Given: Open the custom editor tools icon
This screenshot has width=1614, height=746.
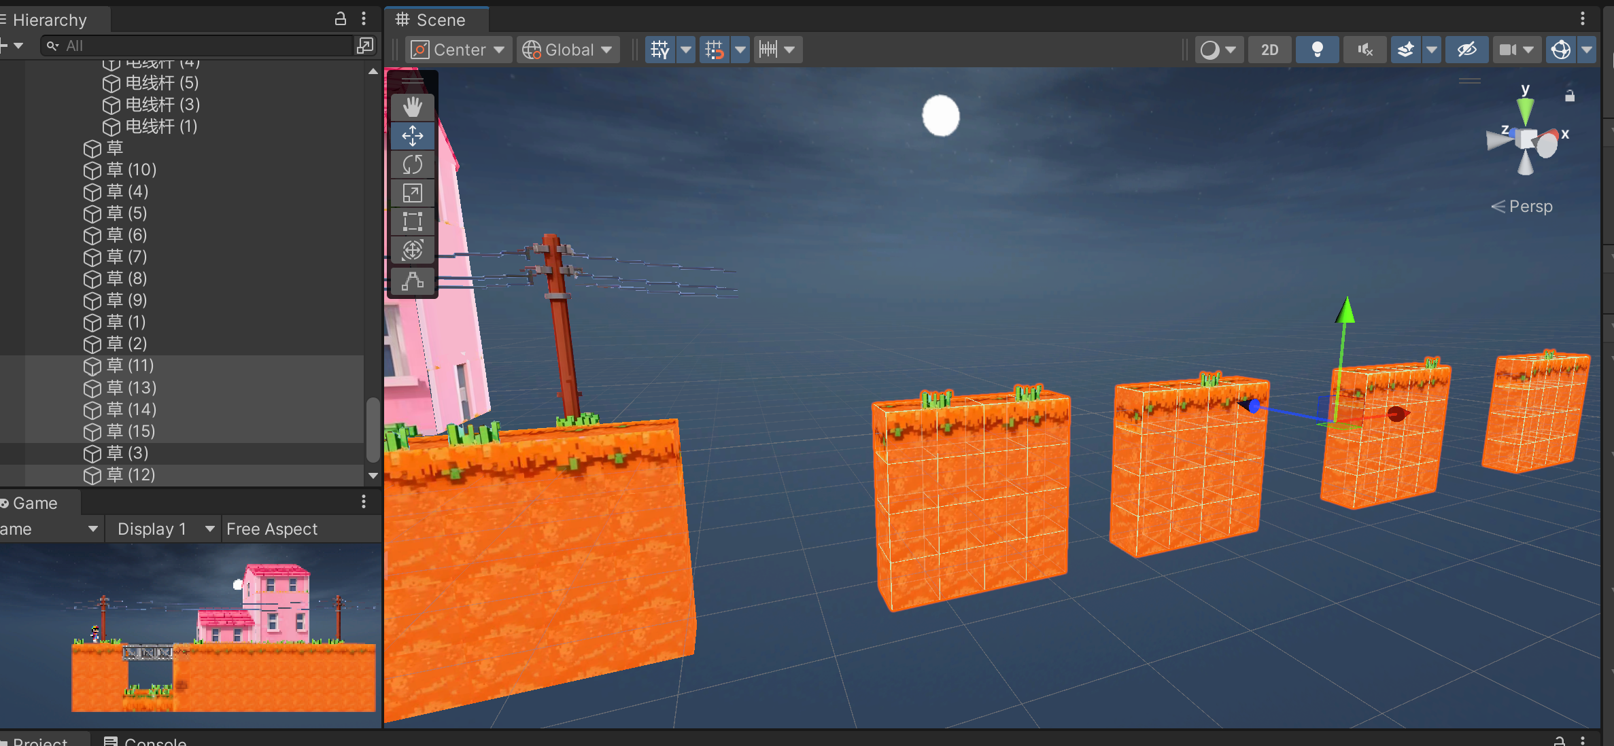Looking at the screenshot, I should pos(412,281).
